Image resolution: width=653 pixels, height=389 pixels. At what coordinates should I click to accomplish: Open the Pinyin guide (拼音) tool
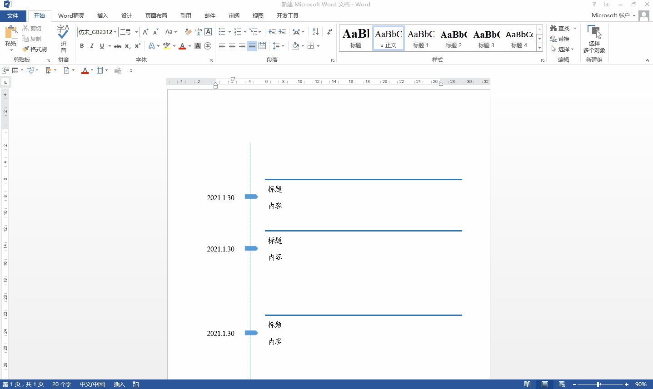click(x=63, y=39)
